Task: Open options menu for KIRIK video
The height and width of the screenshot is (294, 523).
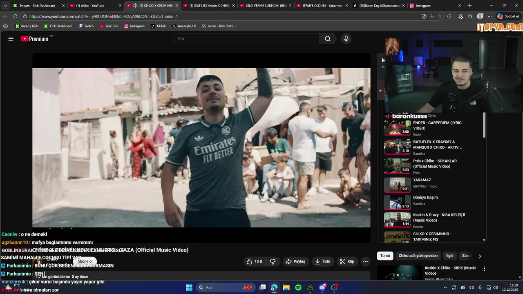Action: point(484,269)
